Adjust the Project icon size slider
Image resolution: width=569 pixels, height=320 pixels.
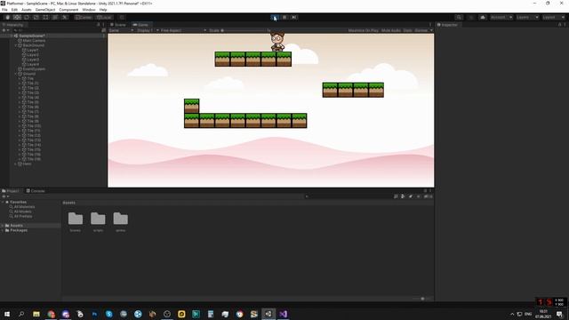click(422, 299)
